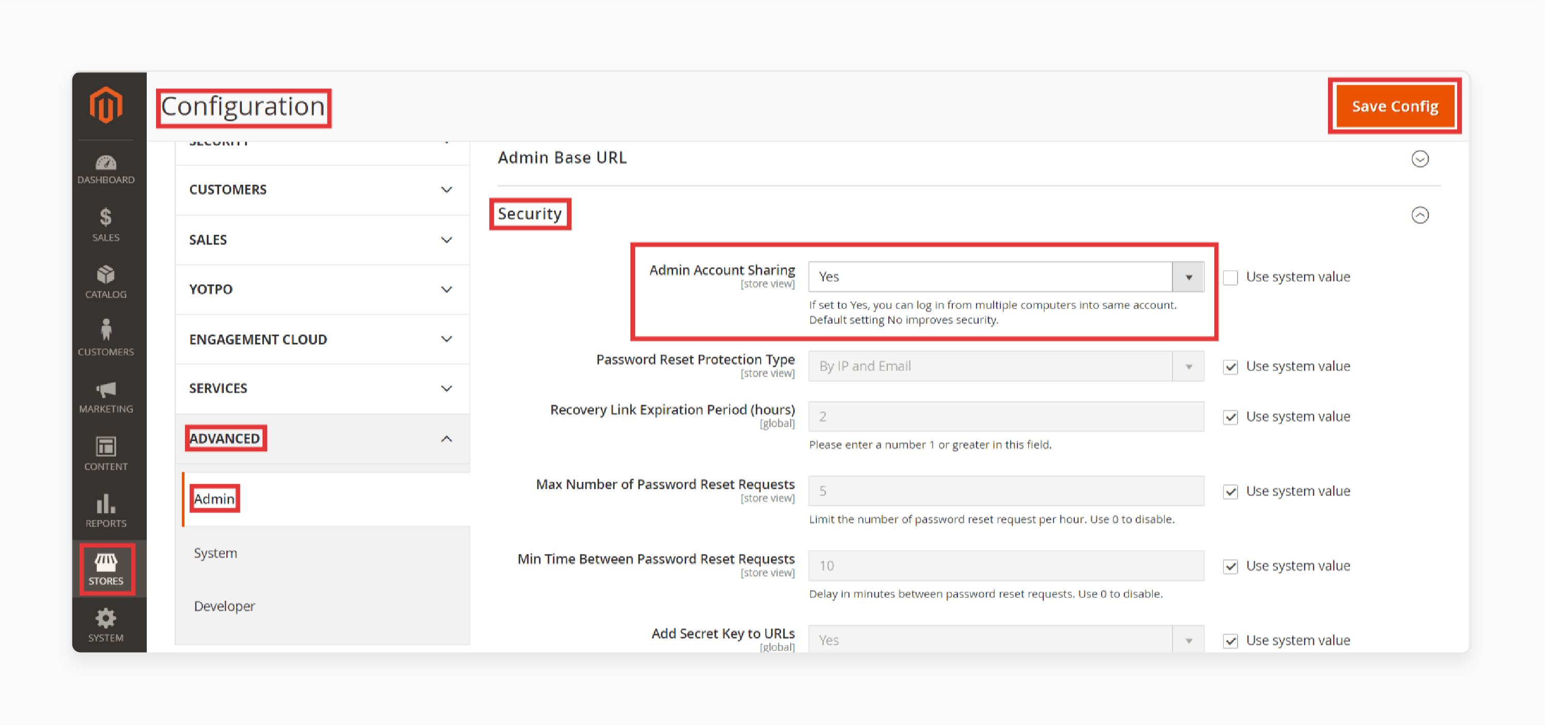Screen dimensions: 1545x725
Task: Click the Max Number of Password Reset Requests field
Action: 1006,491
